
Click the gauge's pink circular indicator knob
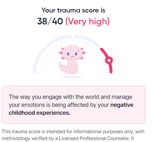(109, 60)
